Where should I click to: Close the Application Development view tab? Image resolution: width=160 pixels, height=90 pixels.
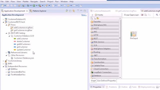27,11
